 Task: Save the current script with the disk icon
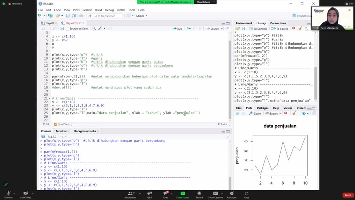pyautogui.click(x=62, y=29)
